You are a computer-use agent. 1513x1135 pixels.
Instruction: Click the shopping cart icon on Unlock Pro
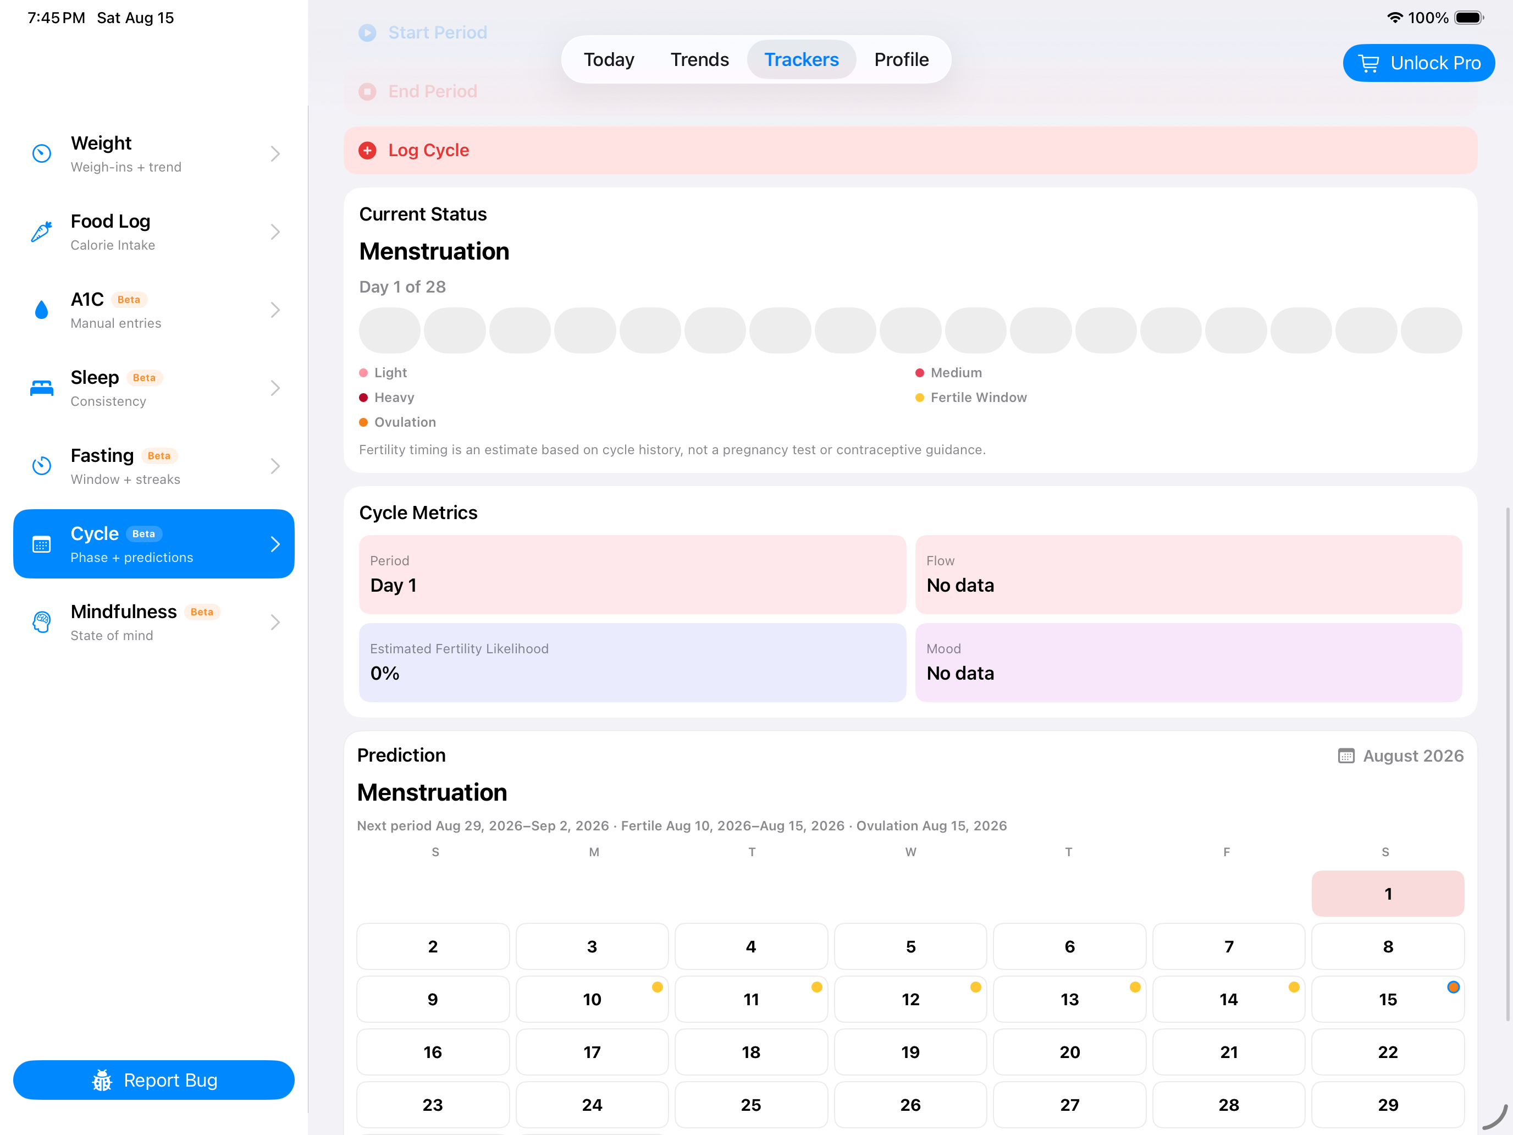point(1368,63)
